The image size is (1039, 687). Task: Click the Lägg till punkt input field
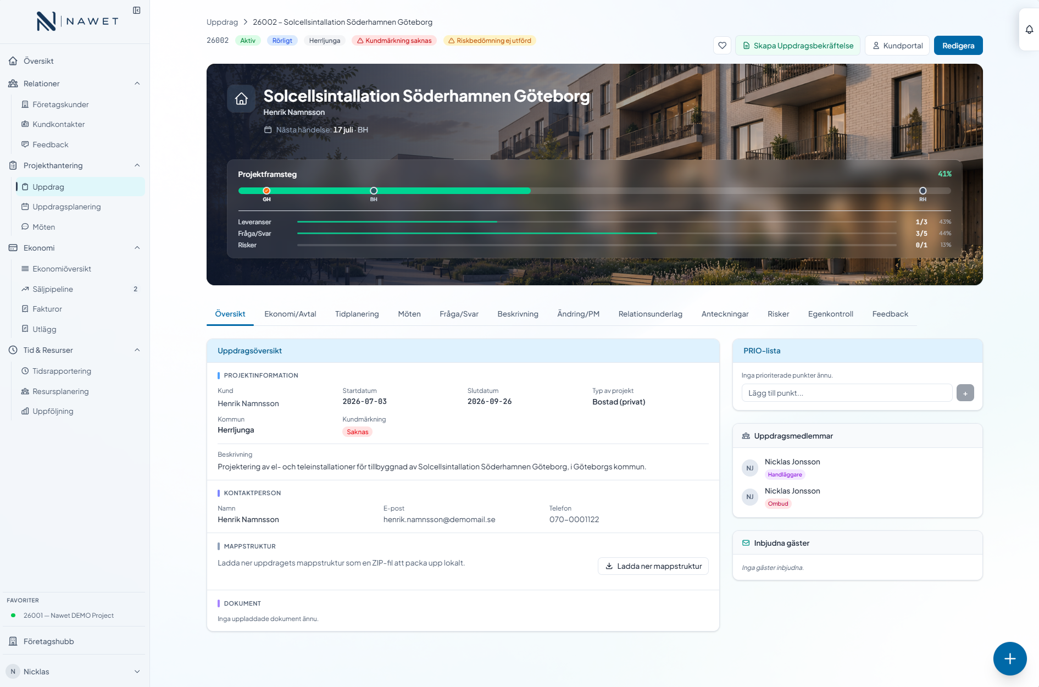pos(847,393)
